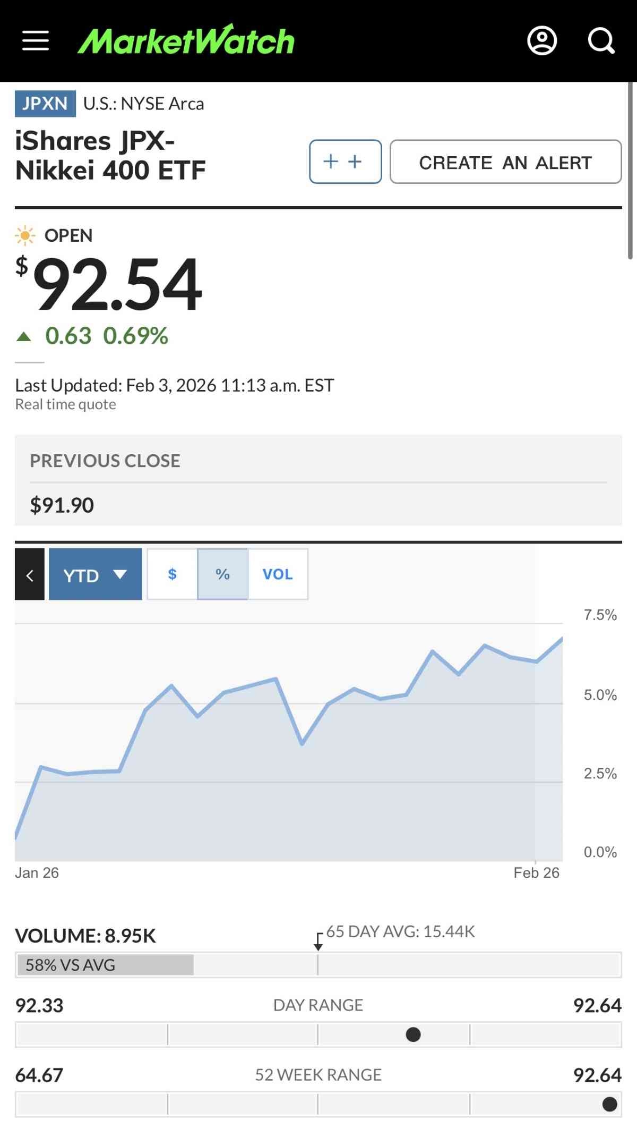Click the 65 day average marker arrow
637x1128 pixels.
(318, 941)
